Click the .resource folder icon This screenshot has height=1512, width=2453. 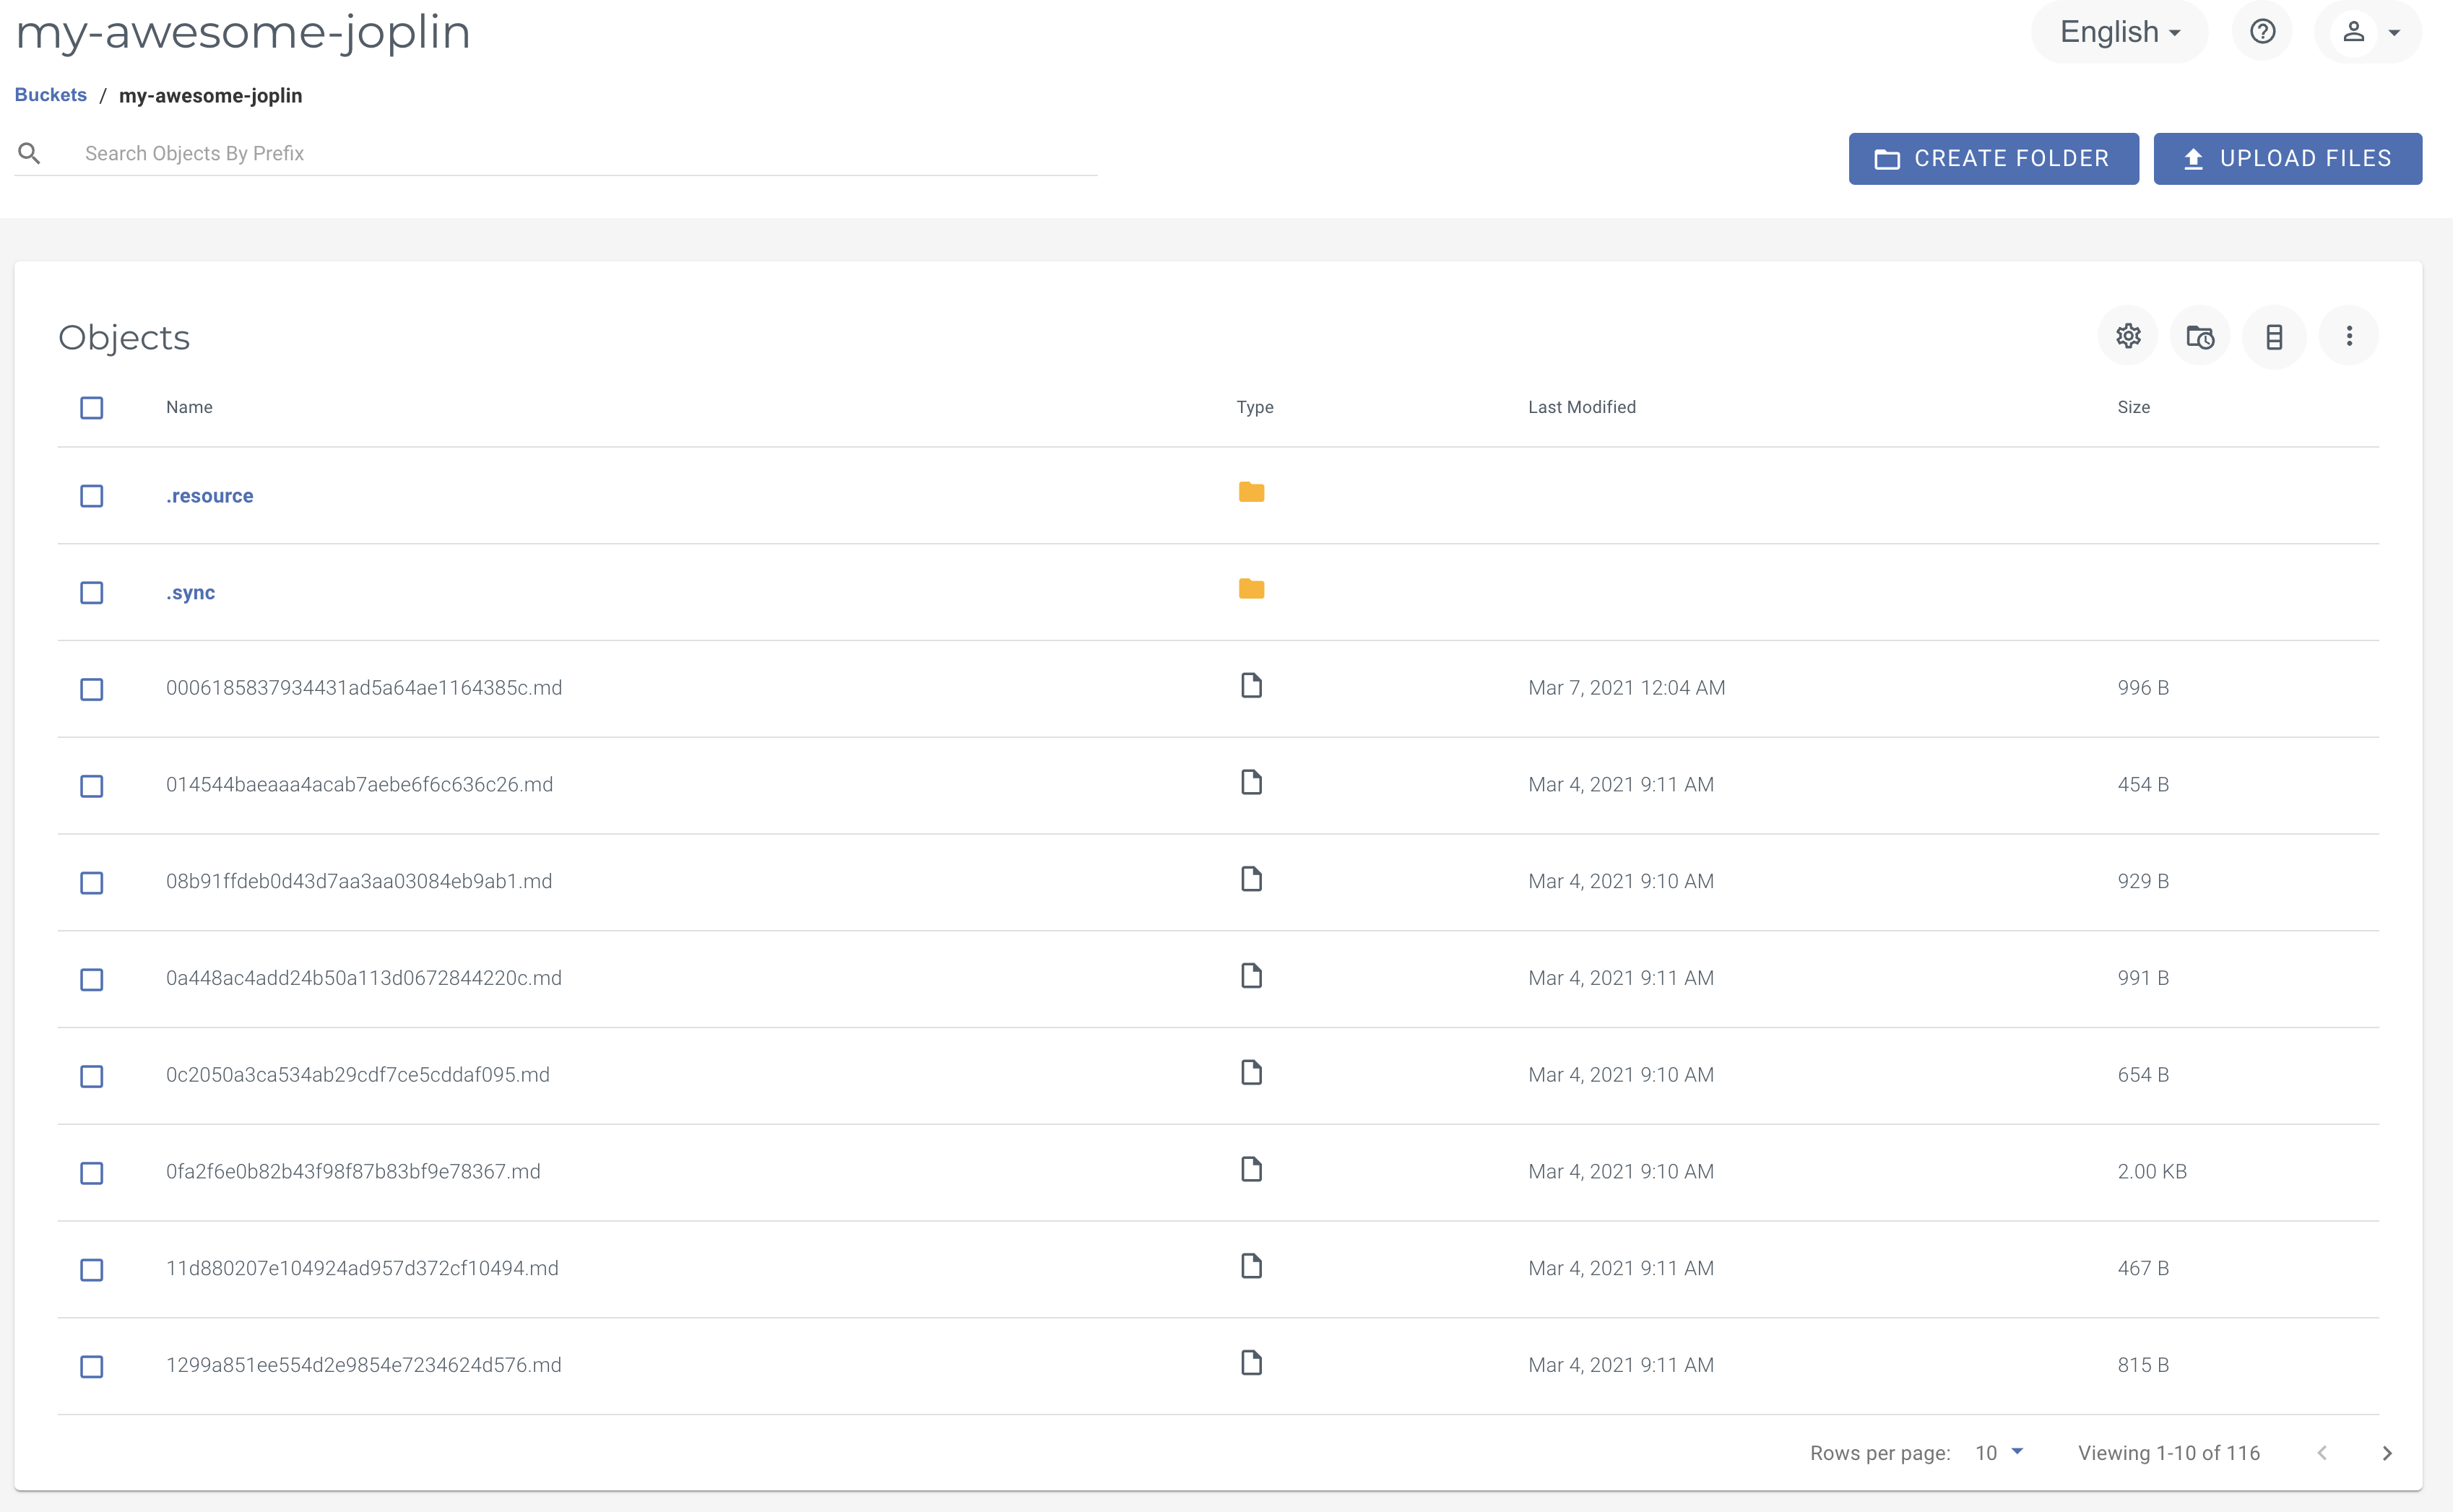coord(1250,492)
